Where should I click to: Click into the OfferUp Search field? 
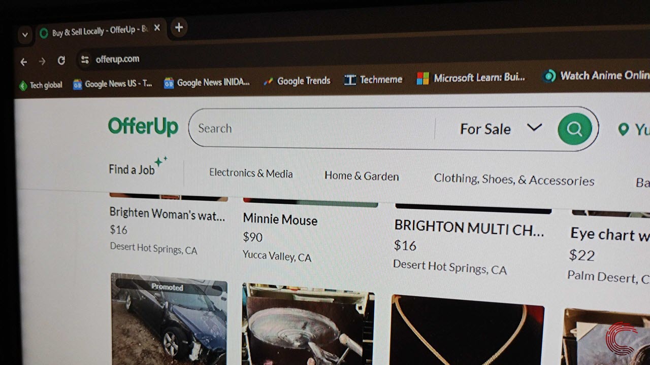(311, 129)
